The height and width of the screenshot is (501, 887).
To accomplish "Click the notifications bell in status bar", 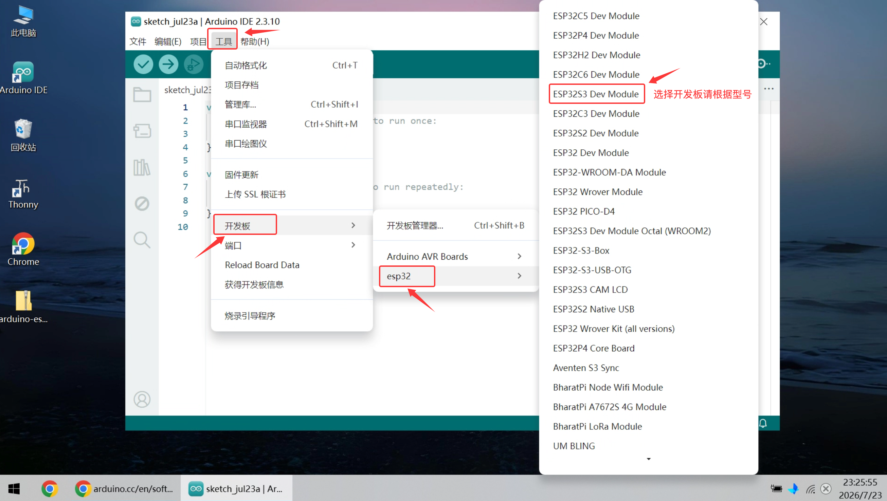I will (763, 423).
